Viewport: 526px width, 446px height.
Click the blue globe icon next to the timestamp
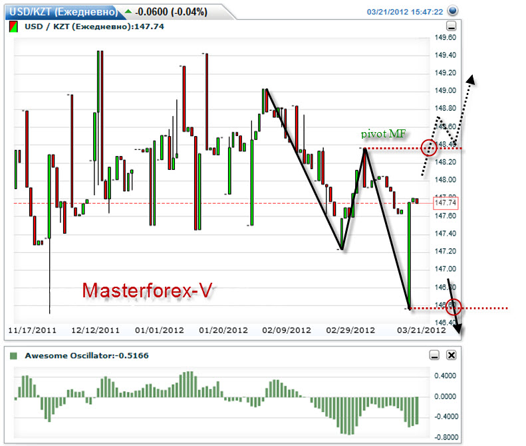click(453, 11)
